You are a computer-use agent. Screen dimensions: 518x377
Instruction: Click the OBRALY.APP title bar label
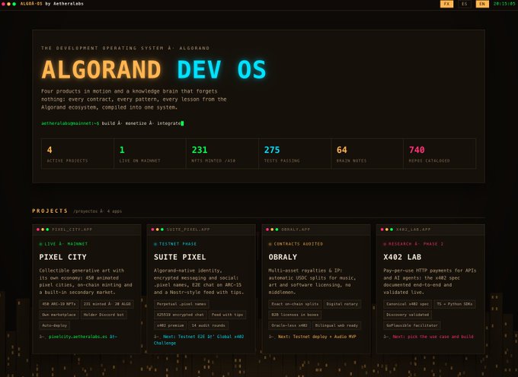(296, 230)
